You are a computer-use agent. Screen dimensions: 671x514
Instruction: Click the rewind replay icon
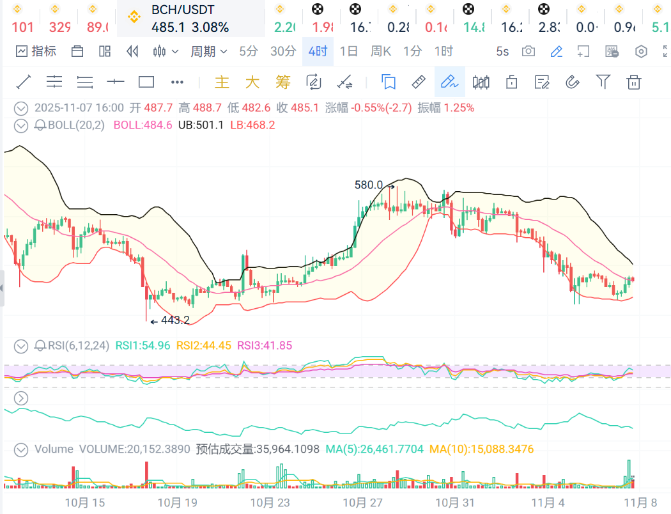[x=133, y=52]
